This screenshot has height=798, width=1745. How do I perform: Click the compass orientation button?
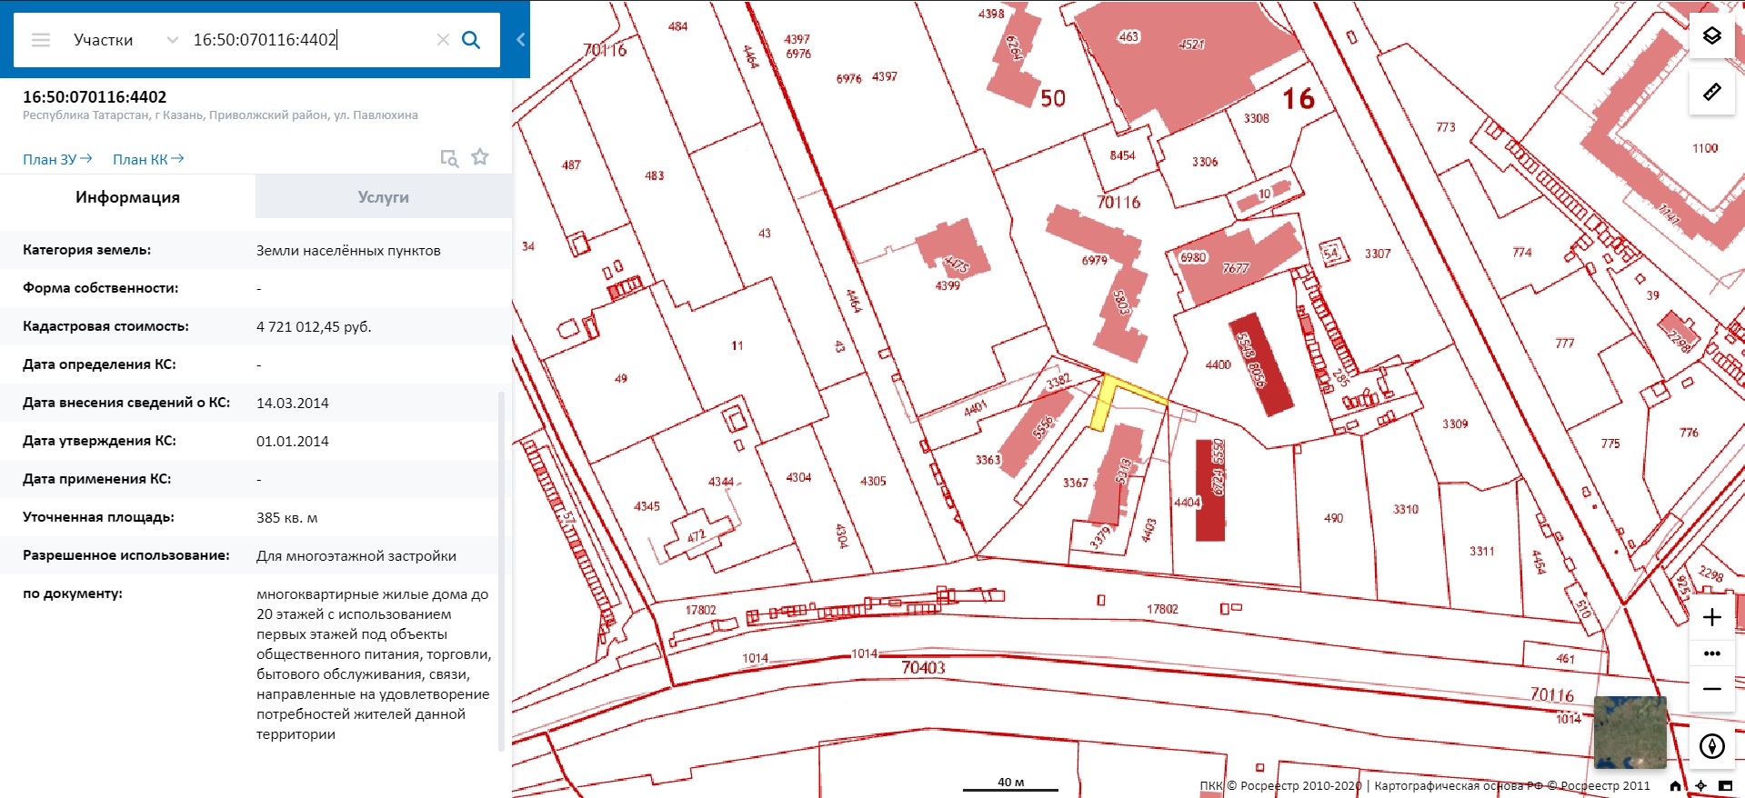pyautogui.click(x=1711, y=746)
